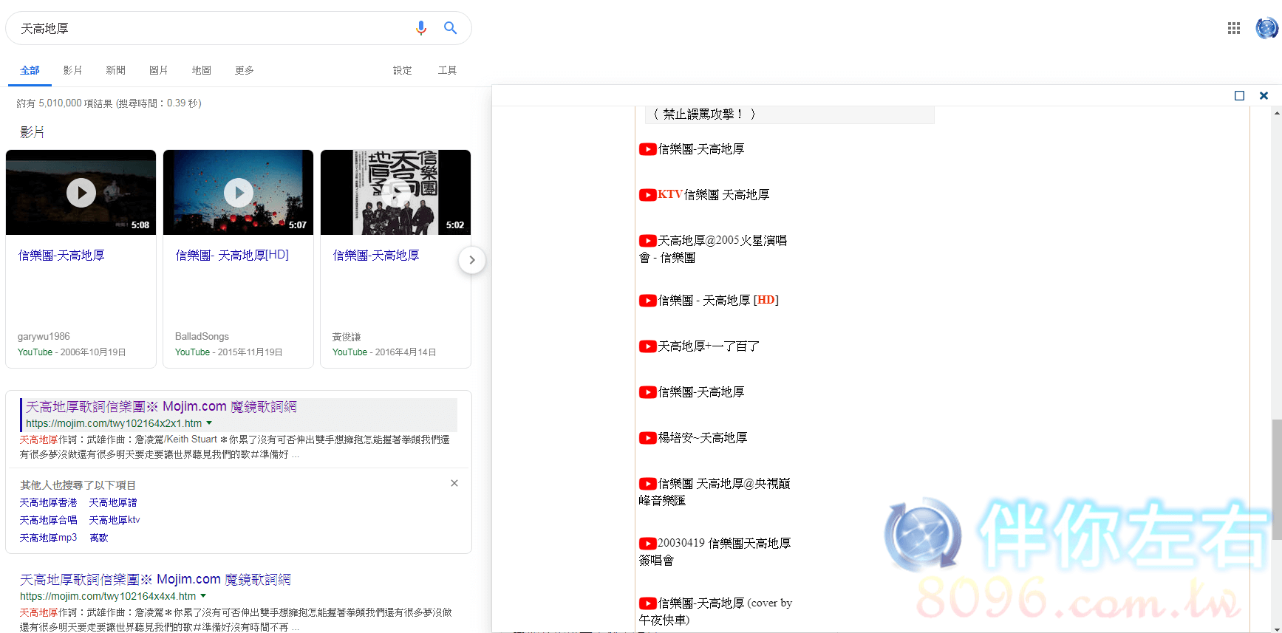Viewport: 1282px width, 633px height.
Task: Show next videos with carousel arrow
Action: click(471, 260)
